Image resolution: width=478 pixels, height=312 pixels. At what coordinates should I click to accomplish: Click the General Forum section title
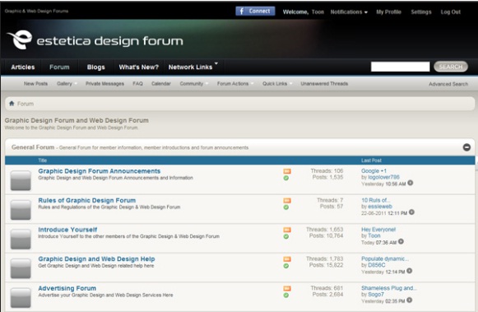click(x=33, y=147)
